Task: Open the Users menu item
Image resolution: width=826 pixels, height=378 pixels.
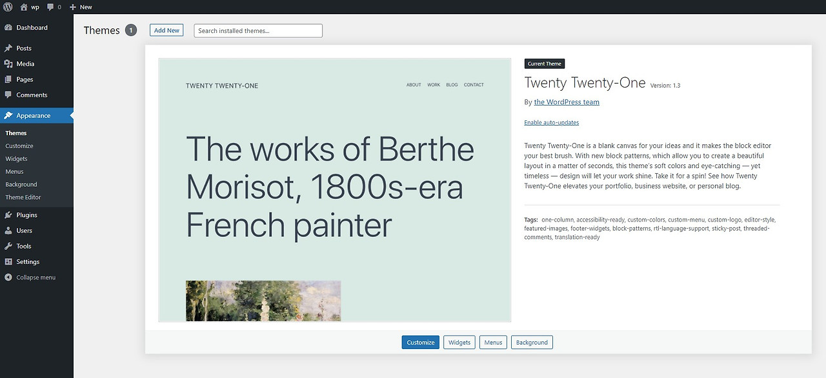Action: coord(37,231)
